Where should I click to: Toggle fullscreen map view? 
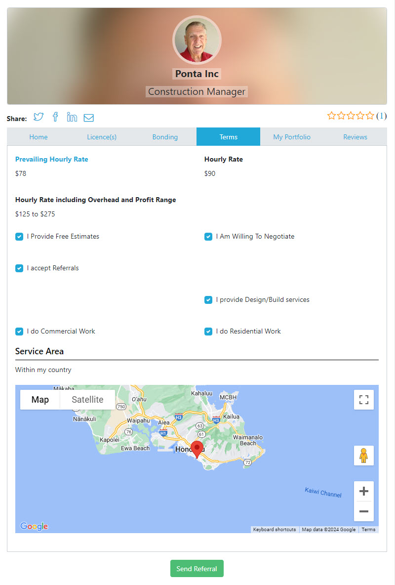(x=364, y=400)
